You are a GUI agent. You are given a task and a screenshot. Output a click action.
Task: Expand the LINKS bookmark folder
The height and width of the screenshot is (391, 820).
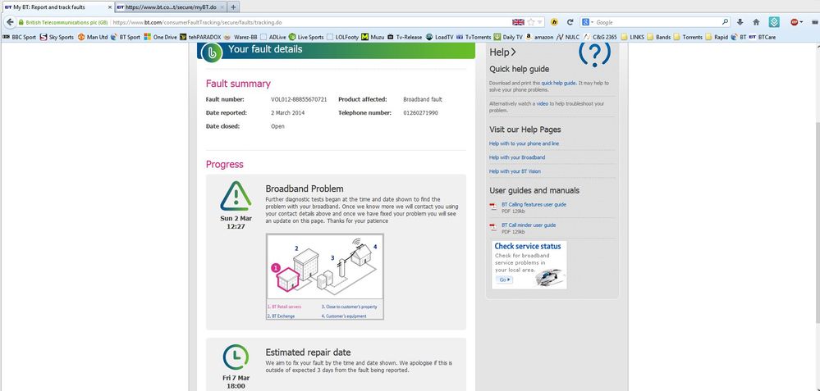(x=632, y=37)
